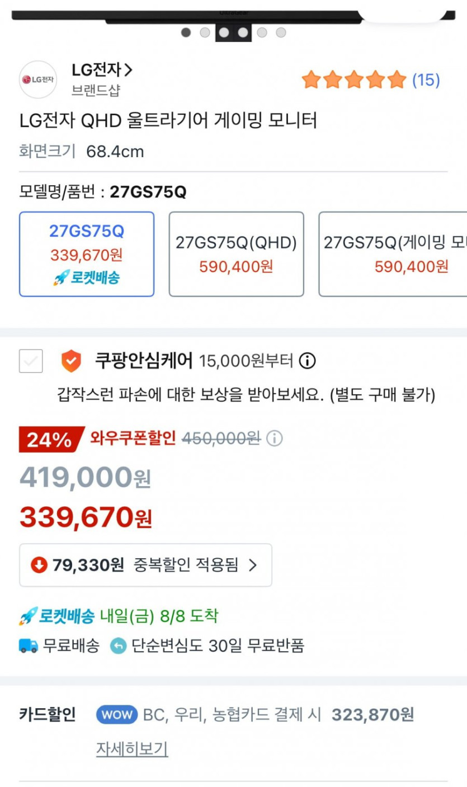Click the blue 무료배송 truck icon
This screenshot has height=787, width=467.
[x=29, y=646]
